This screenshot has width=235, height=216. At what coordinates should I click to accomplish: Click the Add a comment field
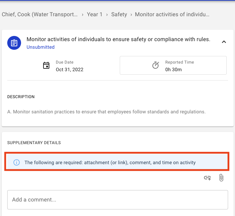click(118, 200)
